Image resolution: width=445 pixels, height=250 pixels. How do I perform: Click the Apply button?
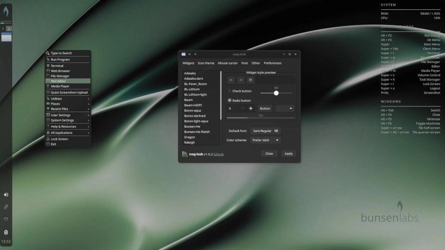pyautogui.click(x=288, y=154)
